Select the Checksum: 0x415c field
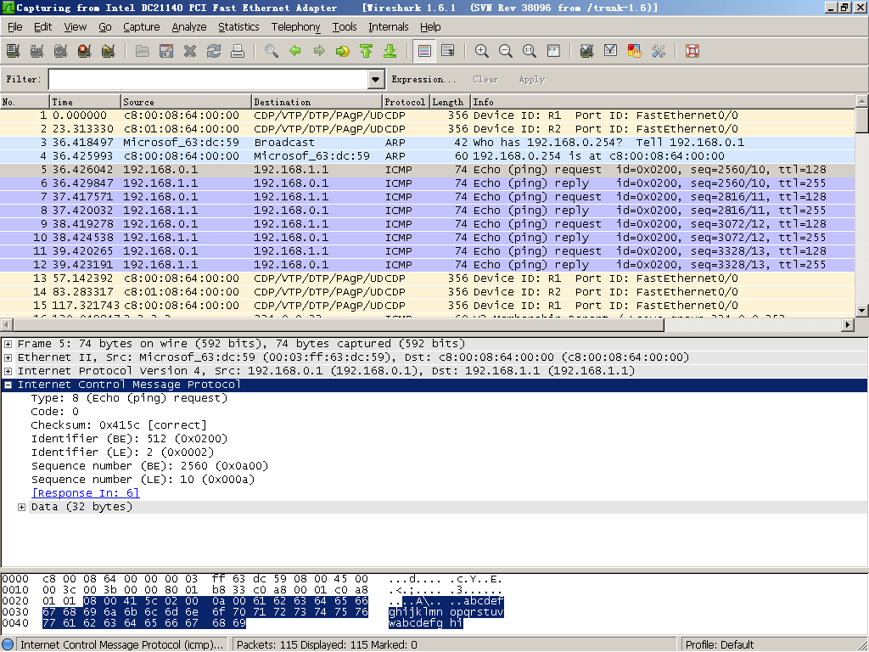 pos(119,425)
